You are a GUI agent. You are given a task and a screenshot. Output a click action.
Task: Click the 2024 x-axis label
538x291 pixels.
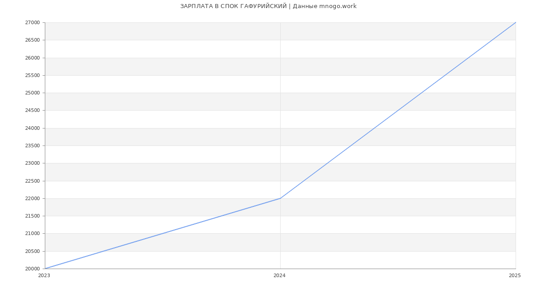[279, 276]
